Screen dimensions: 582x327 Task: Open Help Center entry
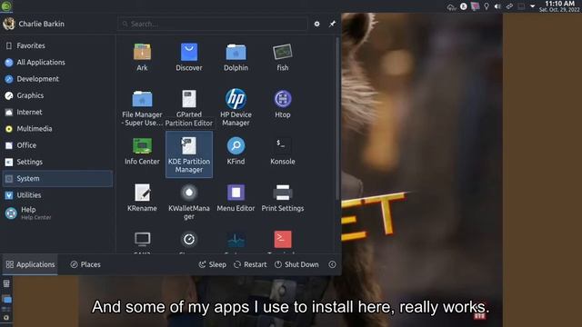pyautogui.click(x=57, y=213)
